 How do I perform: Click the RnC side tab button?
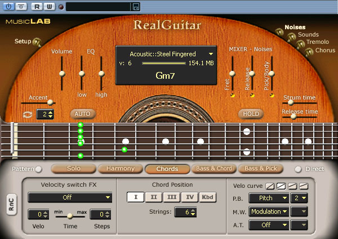tap(11, 204)
